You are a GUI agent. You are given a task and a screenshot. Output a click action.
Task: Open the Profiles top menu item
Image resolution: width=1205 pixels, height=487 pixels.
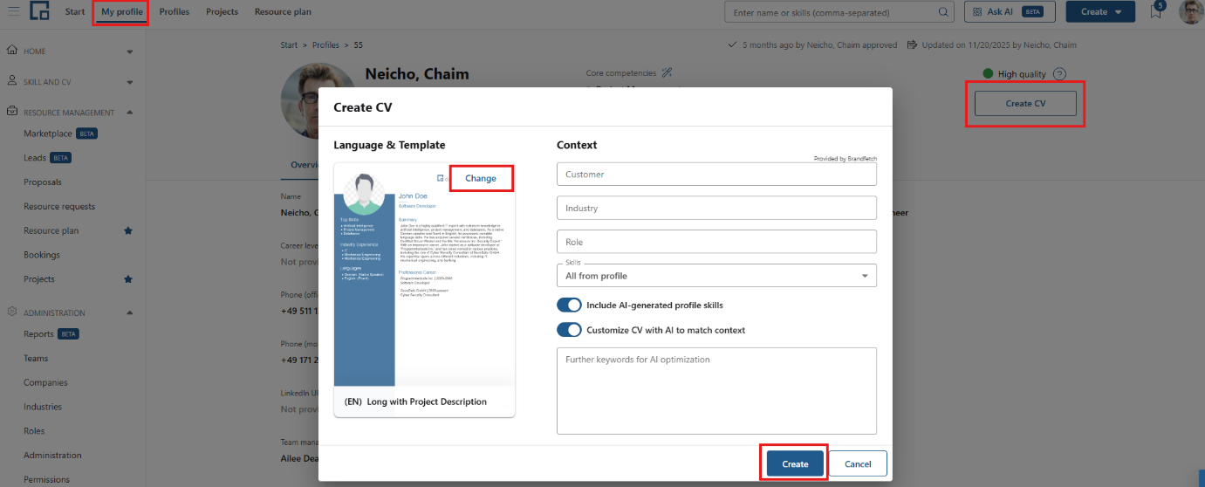click(x=175, y=12)
